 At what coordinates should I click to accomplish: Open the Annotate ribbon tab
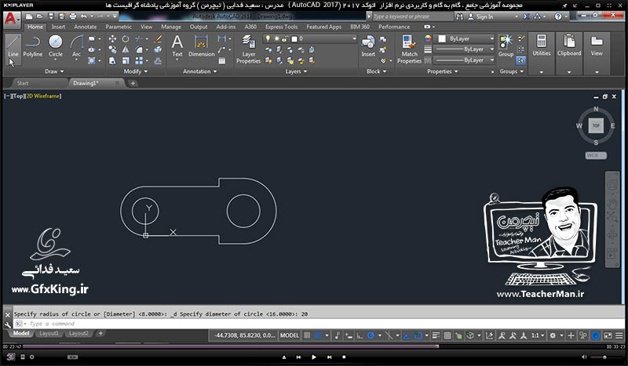[x=86, y=27]
